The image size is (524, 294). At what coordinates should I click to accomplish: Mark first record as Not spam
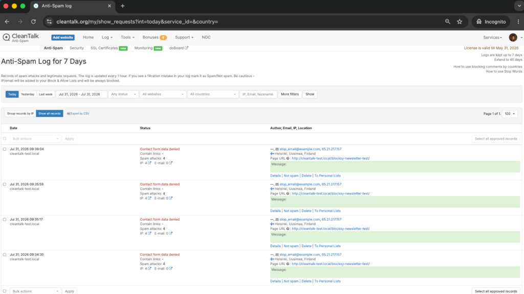pos(291,176)
